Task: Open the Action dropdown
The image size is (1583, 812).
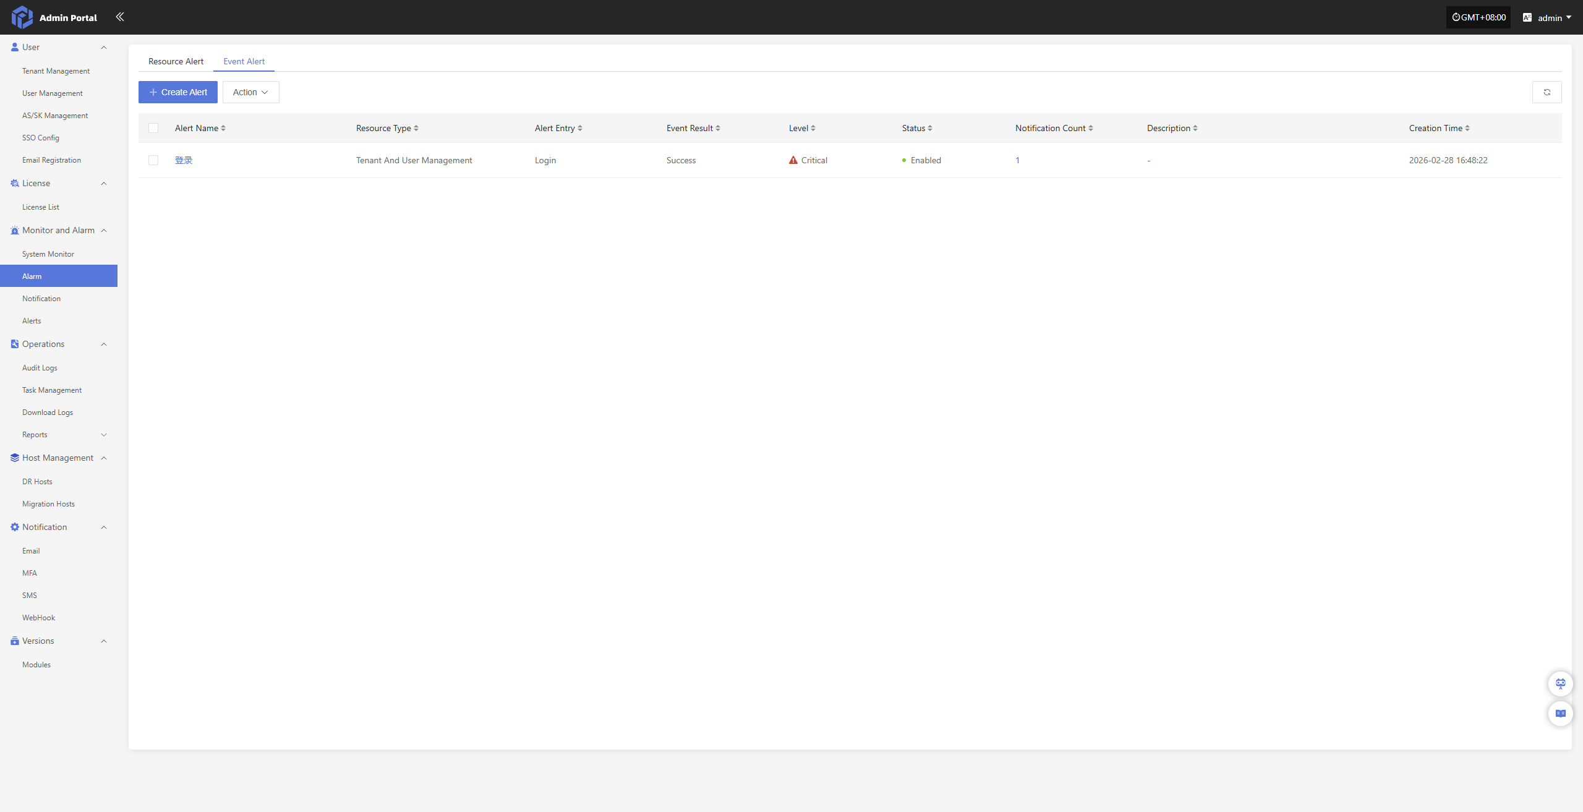Action: tap(250, 92)
